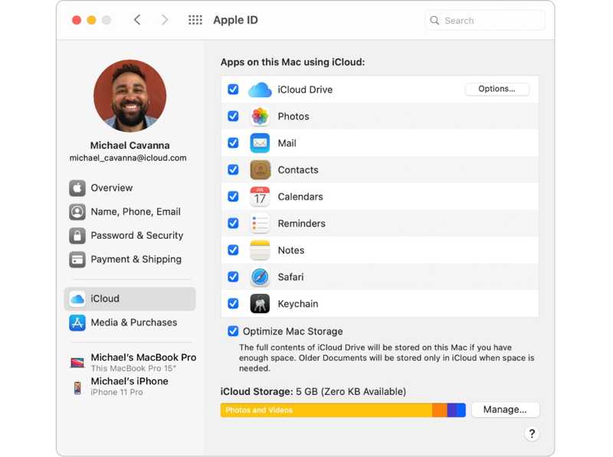The width and height of the screenshot is (613, 457).
Task: Select the iCloud sidebar item
Action: 129,299
